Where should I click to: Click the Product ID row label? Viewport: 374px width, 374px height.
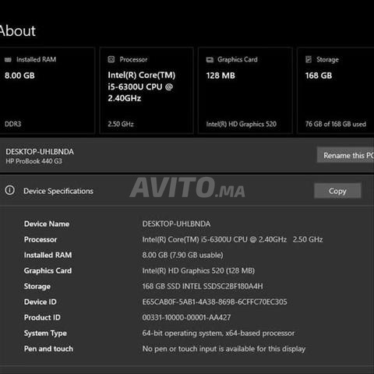(x=42, y=317)
